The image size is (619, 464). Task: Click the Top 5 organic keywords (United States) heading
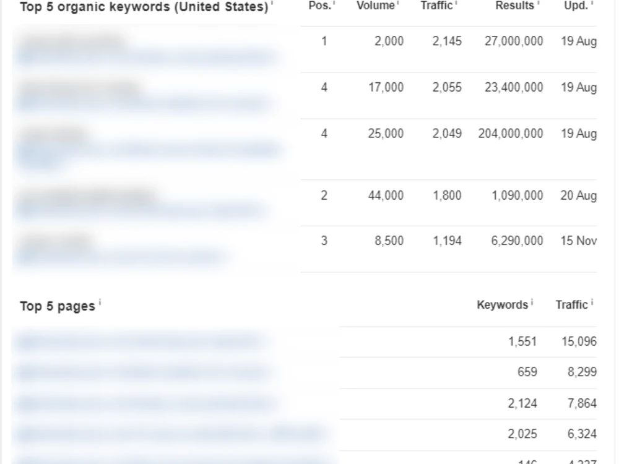click(144, 7)
